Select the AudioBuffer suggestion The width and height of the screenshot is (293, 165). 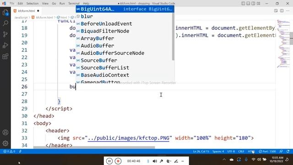point(124,46)
